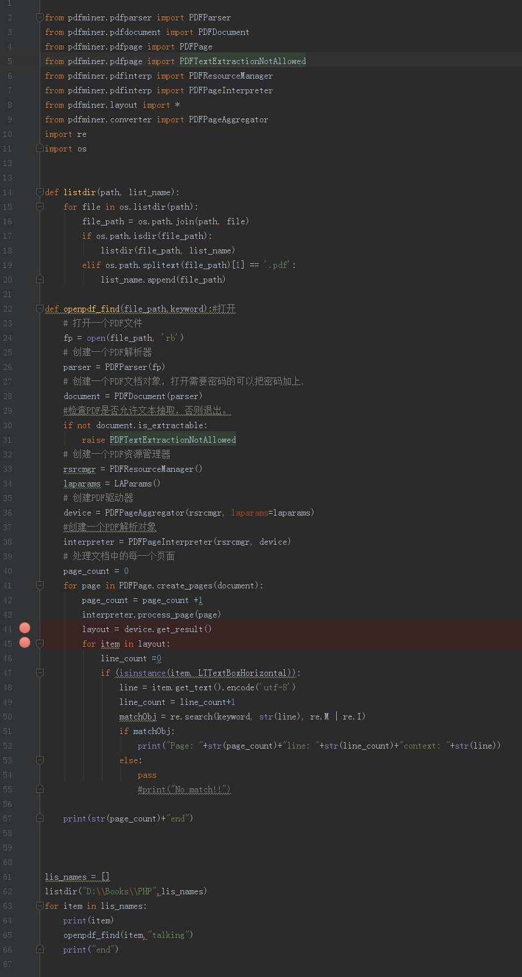Collapse the 'for file in os.listdir' loop fold
Image resolution: width=522 pixels, height=977 pixels.
40,207
